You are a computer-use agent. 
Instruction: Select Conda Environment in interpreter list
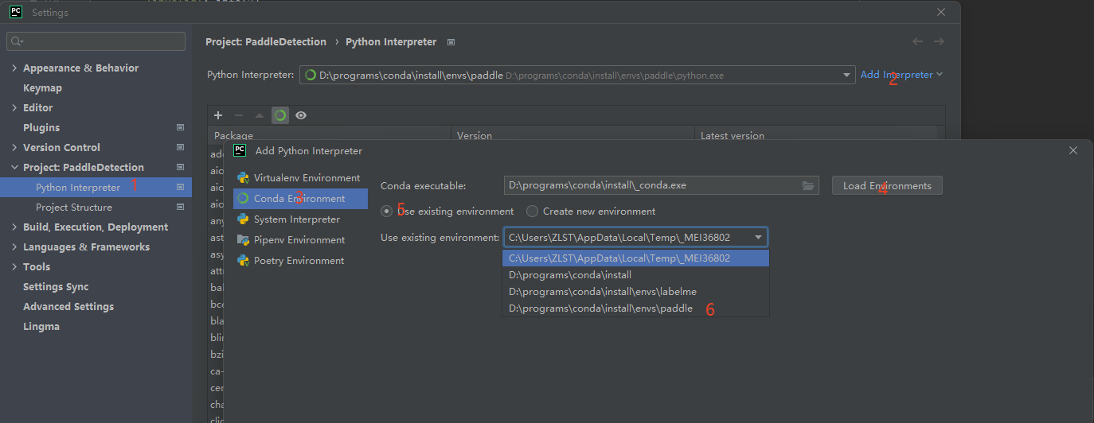[300, 199]
